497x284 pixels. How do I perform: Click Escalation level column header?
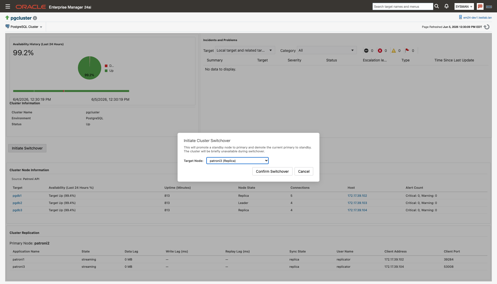(x=375, y=60)
